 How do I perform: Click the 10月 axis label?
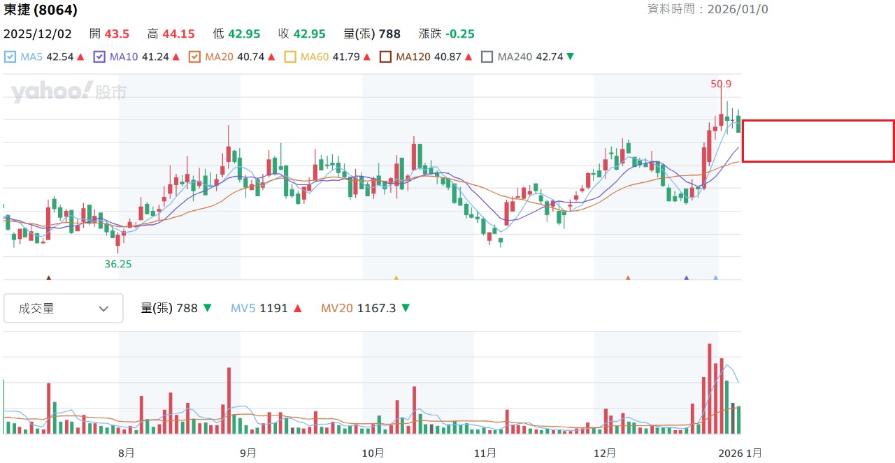point(373,453)
